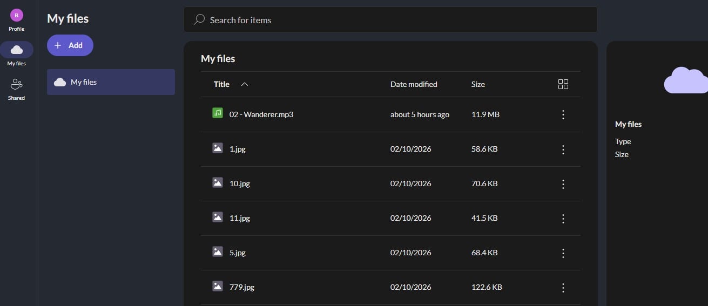The width and height of the screenshot is (708, 306).
Task: Open file 11.jpg
Action: (240, 218)
